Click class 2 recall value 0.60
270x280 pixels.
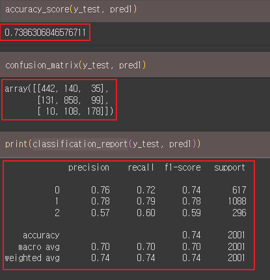coord(146,213)
